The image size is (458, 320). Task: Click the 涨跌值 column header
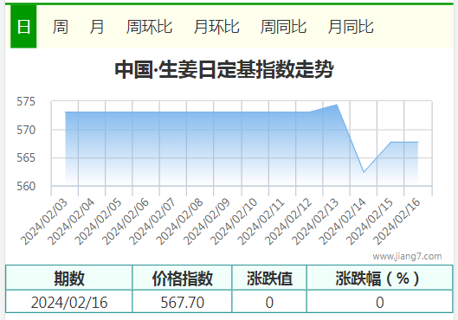(269, 278)
